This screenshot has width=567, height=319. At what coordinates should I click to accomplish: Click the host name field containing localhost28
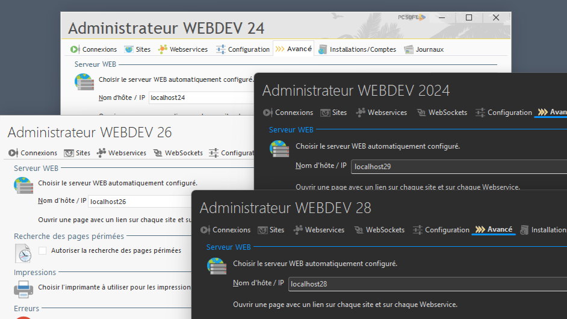pos(421,284)
